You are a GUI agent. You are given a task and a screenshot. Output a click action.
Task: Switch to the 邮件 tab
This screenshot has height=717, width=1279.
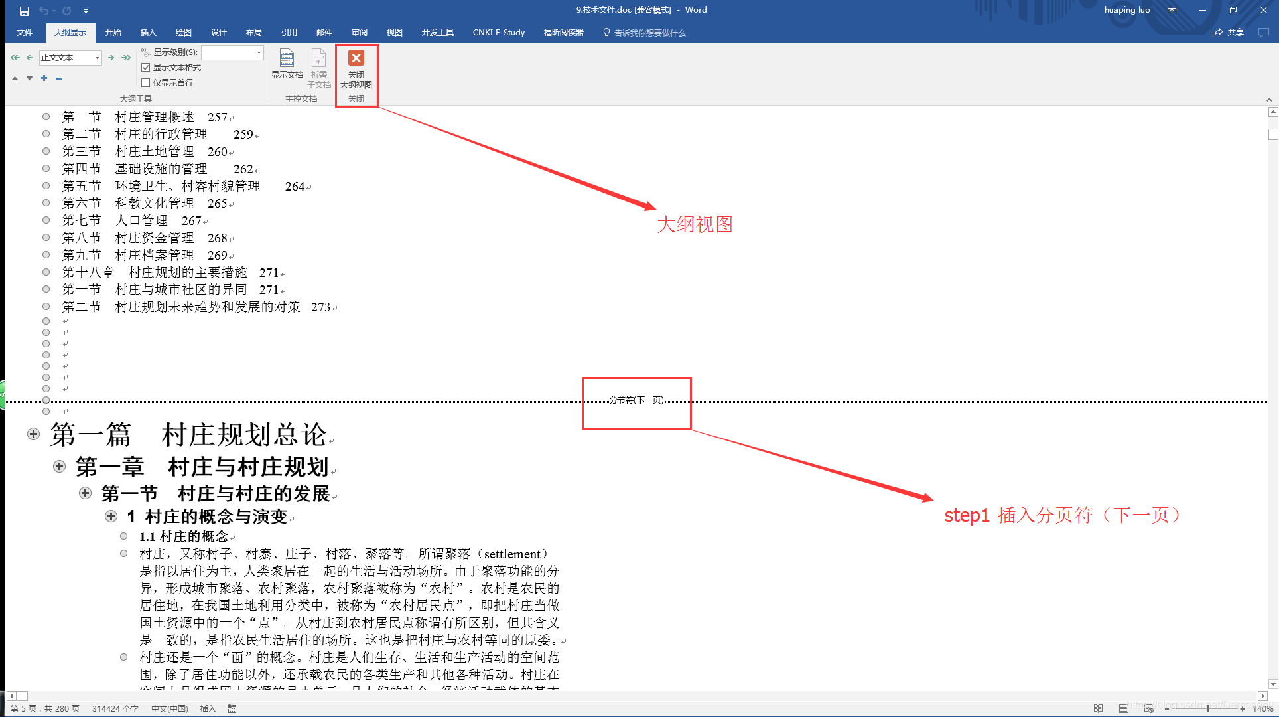pyautogui.click(x=324, y=33)
